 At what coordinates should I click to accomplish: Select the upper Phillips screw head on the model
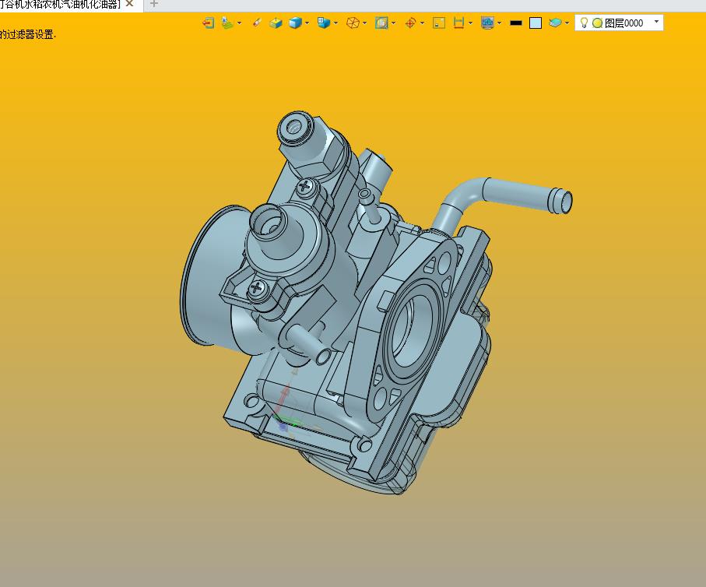(x=305, y=186)
